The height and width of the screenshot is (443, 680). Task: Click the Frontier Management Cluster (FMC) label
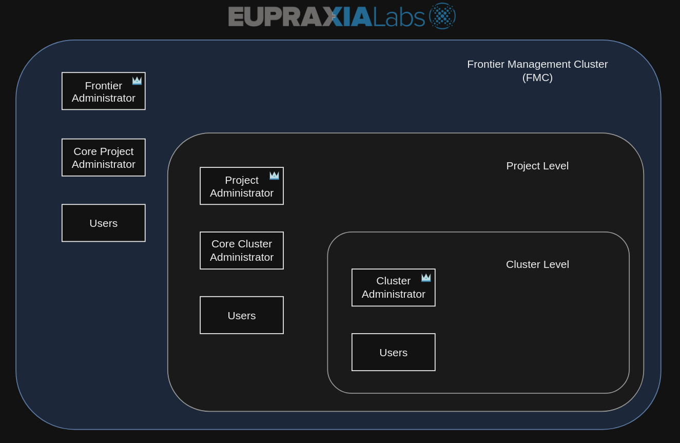(537, 71)
